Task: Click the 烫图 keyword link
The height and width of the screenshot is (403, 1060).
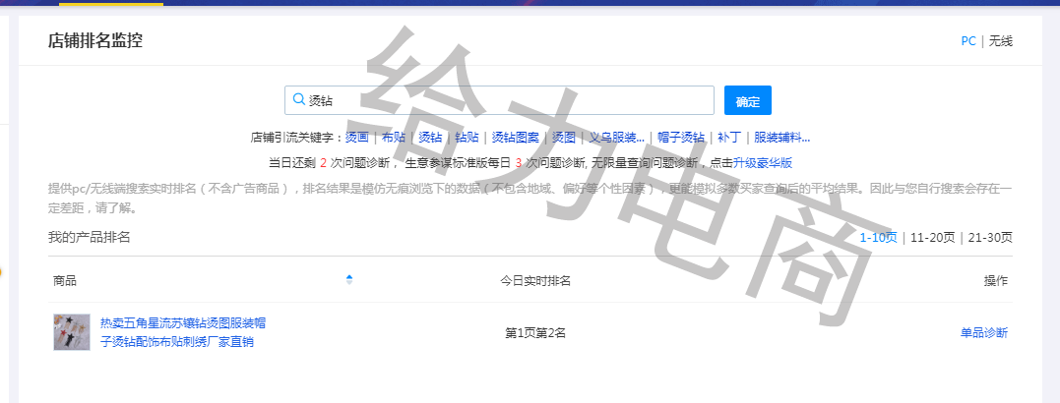Action: 563,138
